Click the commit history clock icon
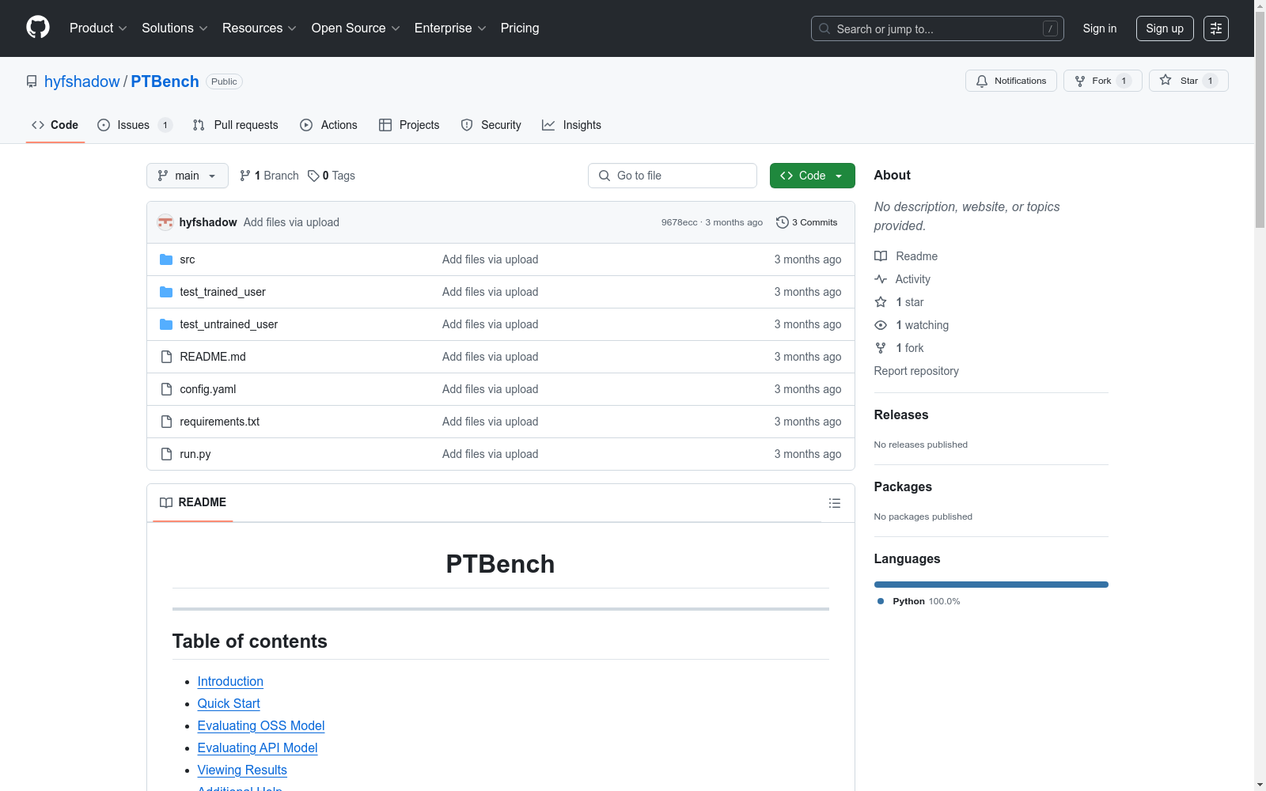The width and height of the screenshot is (1266, 791). coord(783,222)
